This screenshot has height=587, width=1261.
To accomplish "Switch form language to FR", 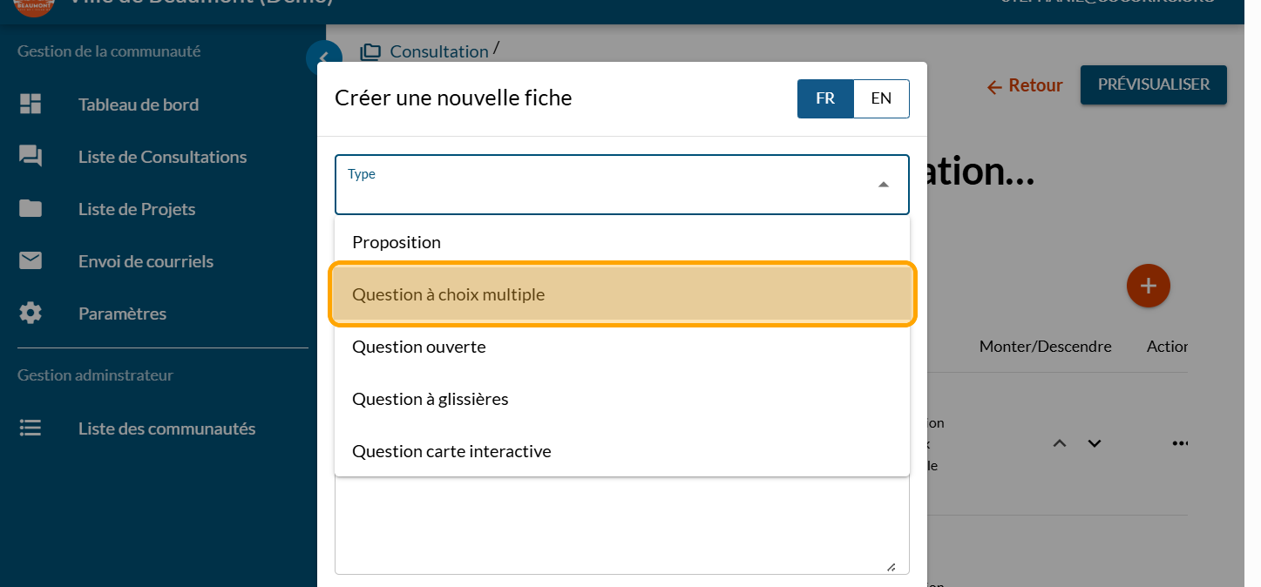I will (825, 98).
